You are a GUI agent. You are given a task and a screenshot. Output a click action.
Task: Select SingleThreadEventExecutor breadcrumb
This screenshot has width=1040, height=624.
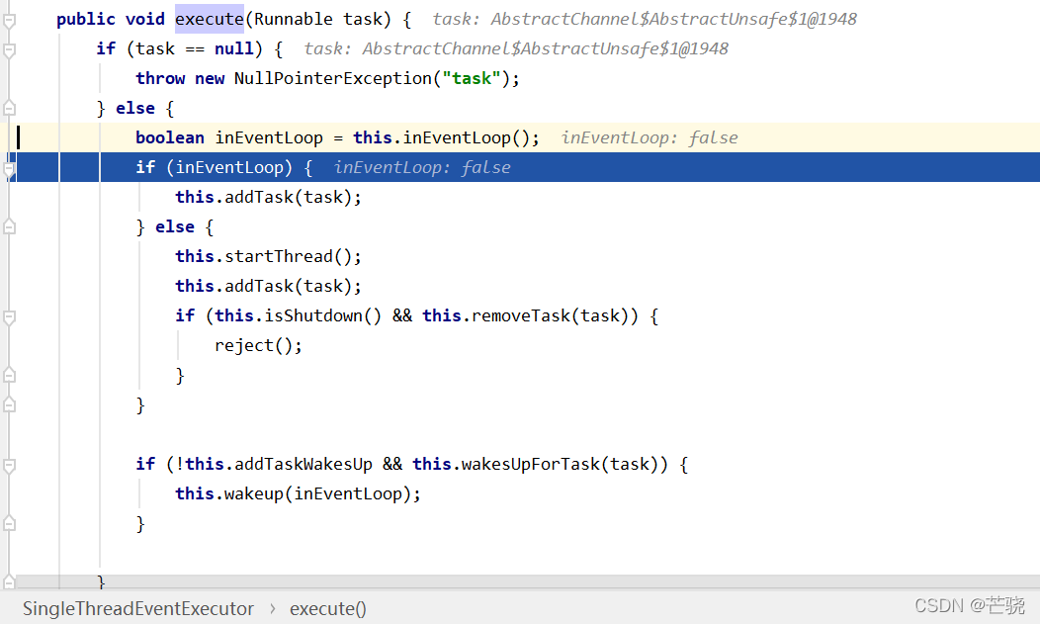138,608
